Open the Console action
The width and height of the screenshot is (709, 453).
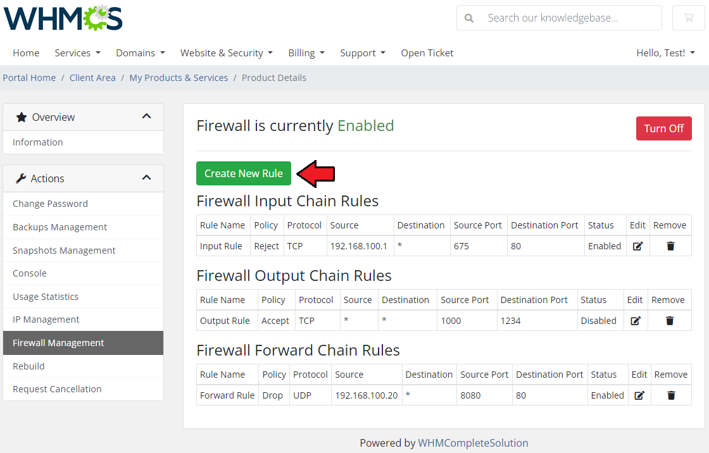[83, 273]
